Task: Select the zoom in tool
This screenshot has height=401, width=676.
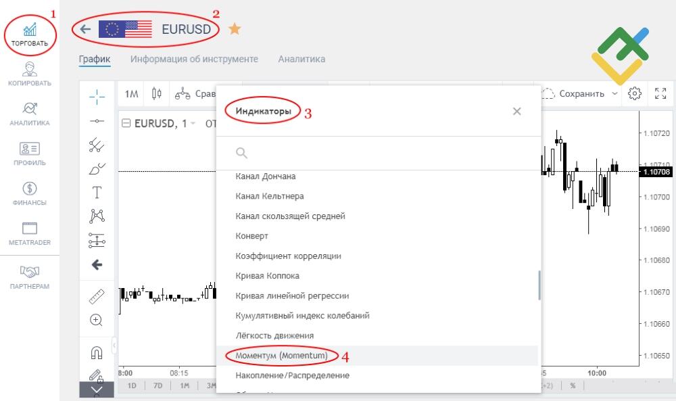Action: [x=97, y=321]
